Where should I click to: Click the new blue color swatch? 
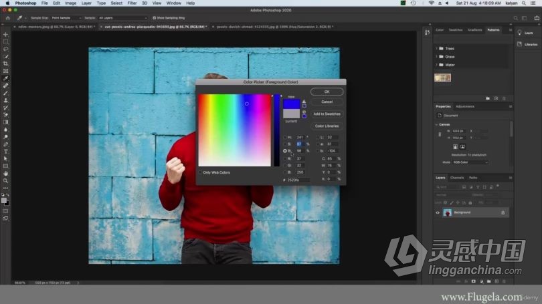point(291,104)
